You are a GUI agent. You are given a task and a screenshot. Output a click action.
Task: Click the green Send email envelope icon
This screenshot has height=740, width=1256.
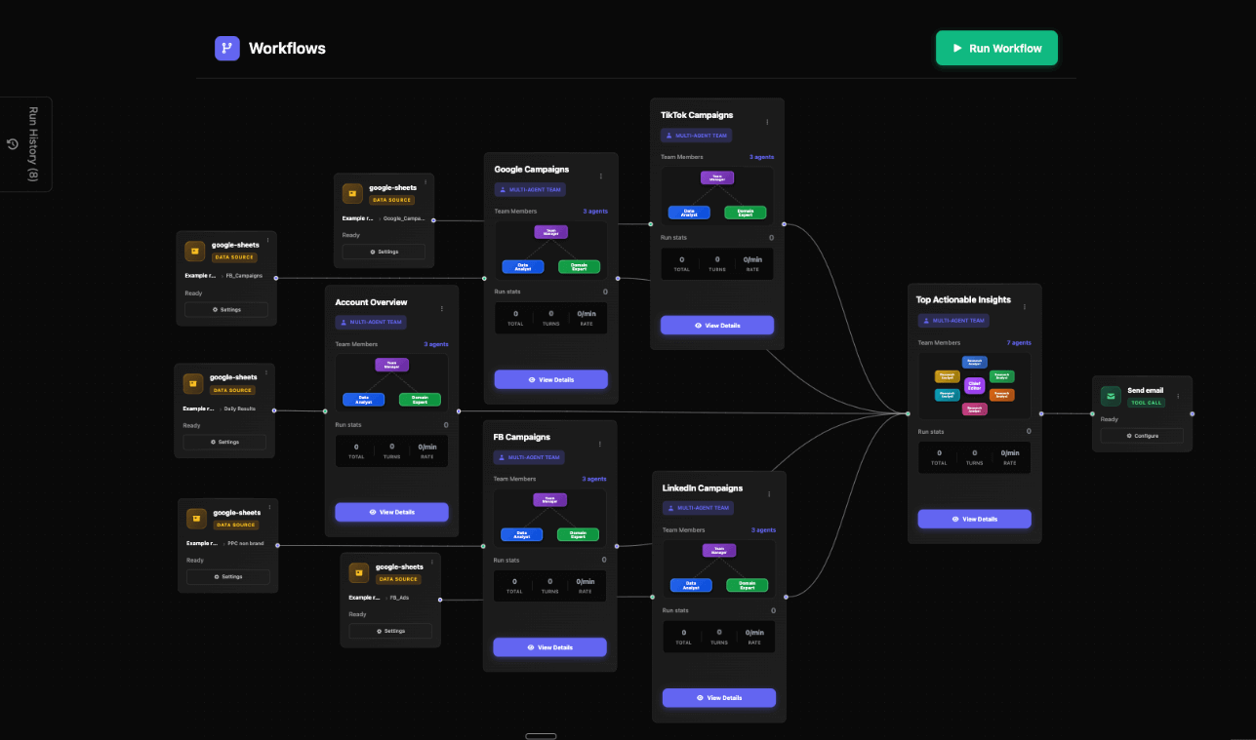point(1111,396)
